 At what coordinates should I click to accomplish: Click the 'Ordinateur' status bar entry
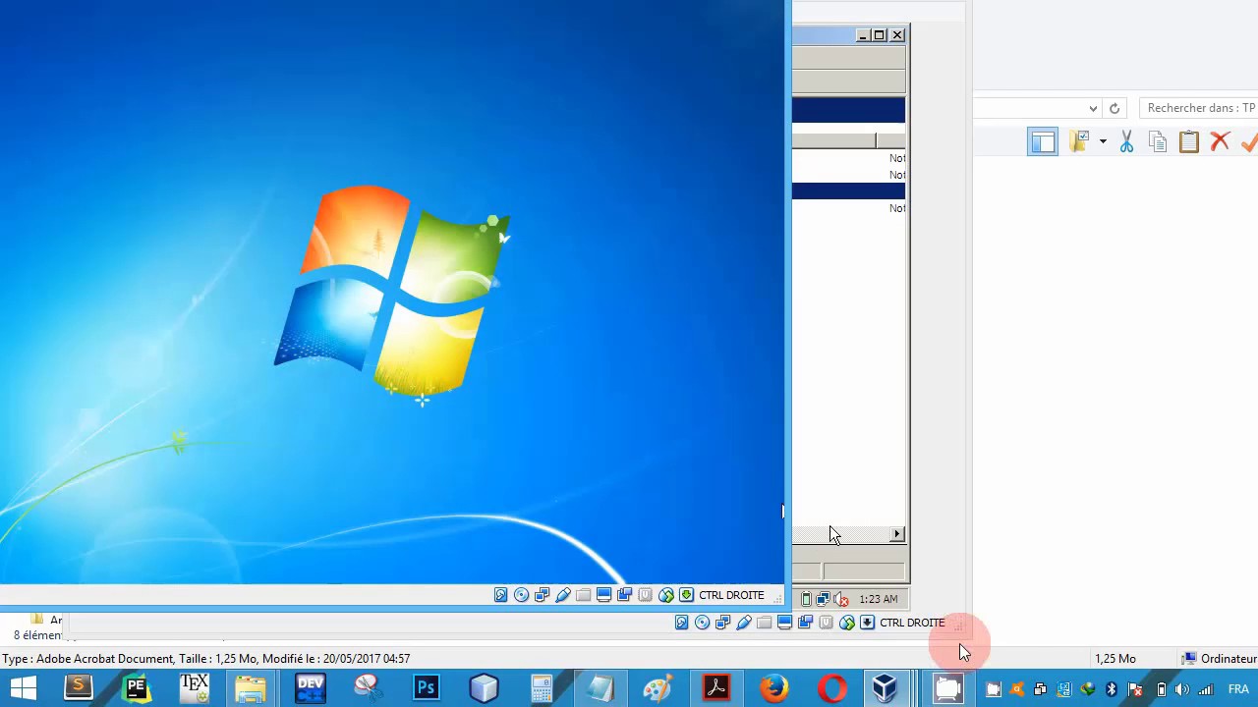point(1220,659)
